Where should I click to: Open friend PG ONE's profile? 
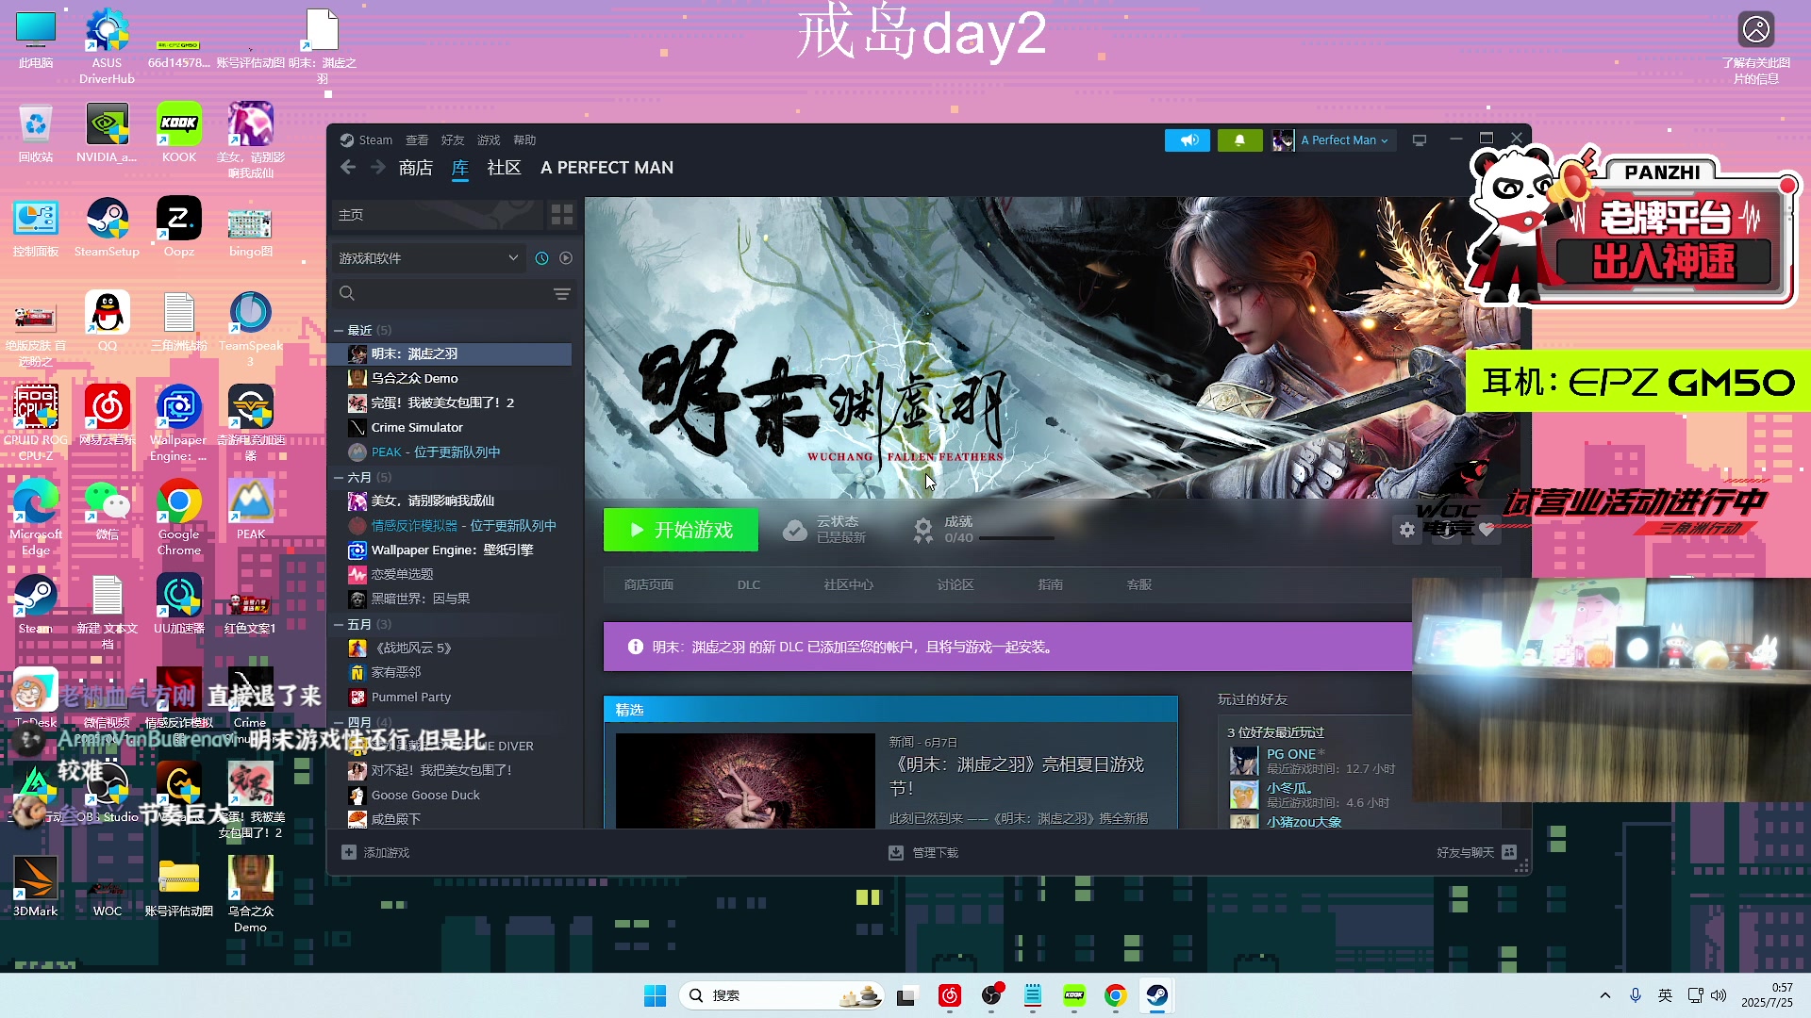tap(1290, 754)
